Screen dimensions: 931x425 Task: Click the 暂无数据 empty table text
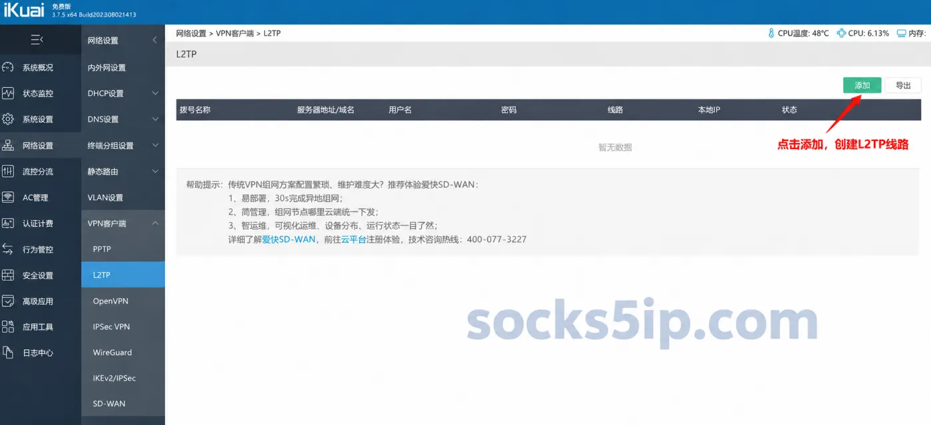[615, 147]
